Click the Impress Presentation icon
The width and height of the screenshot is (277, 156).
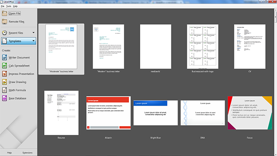(4, 74)
